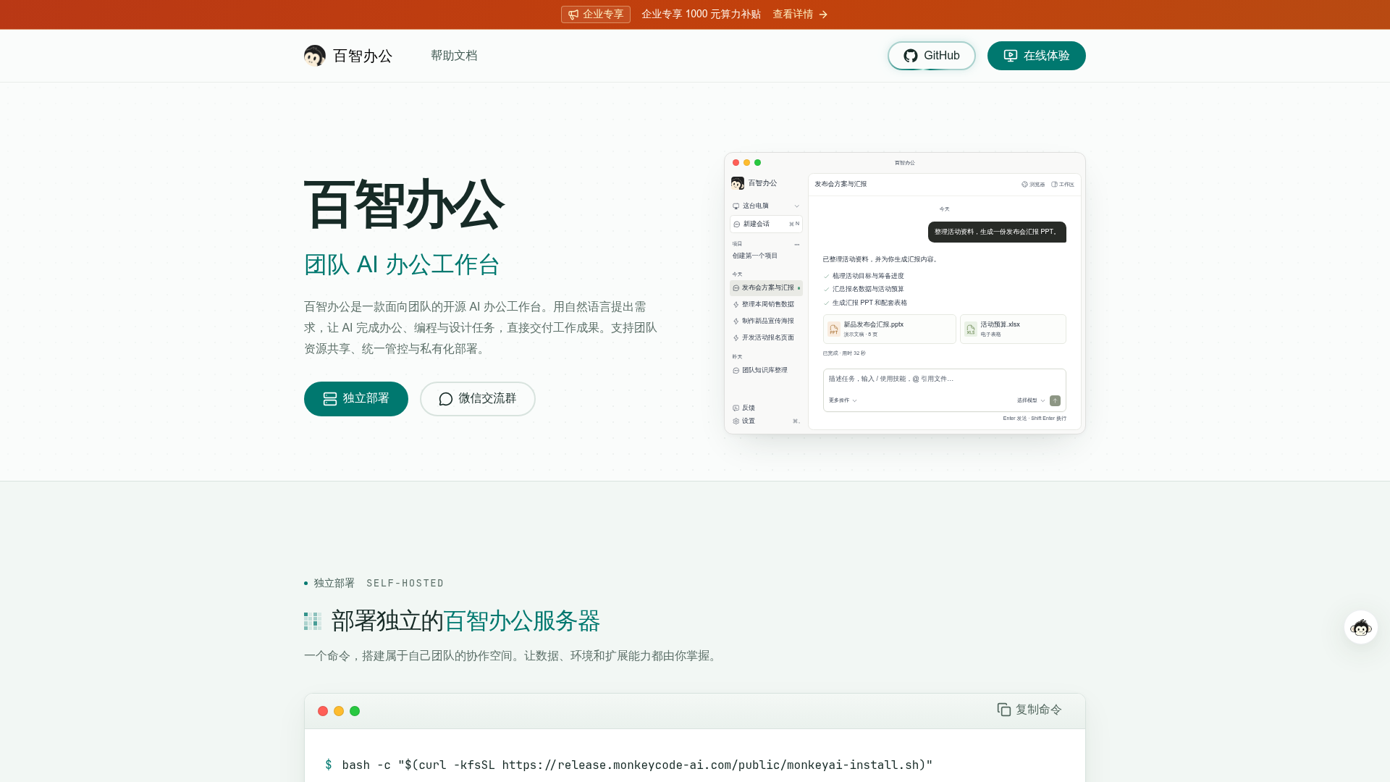Click the red dot on terminal window
Screen dimensions: 1390x782
[x=323, y=711]
